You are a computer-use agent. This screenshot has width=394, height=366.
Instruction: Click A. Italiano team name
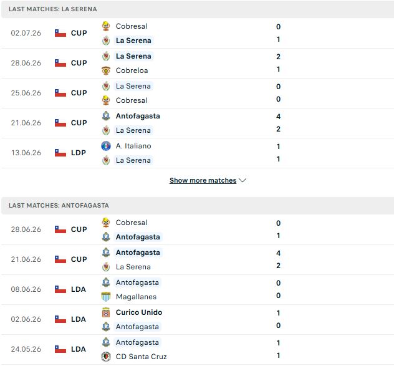pyautogui.click(x=133, y=146)
